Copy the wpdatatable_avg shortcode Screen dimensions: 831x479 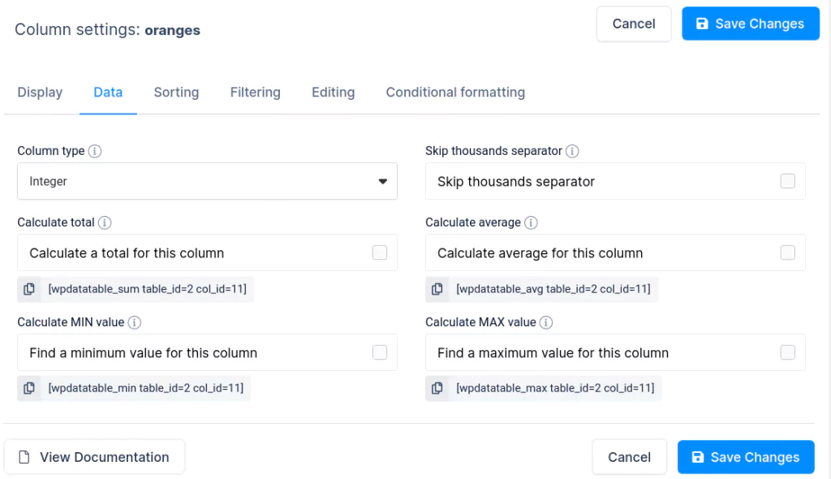[437, 289]
